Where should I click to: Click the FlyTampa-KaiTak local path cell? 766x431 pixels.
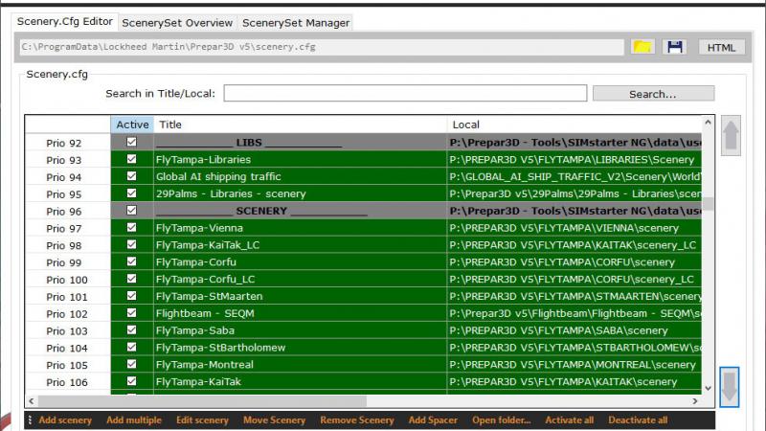tap(574, 382)
